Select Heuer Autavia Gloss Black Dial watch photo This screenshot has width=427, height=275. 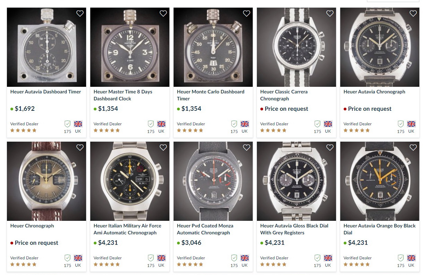click(x=296, y=181)
